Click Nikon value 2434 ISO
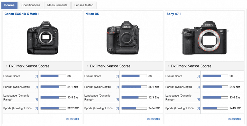The height and width of the screenshot is (126, 247). 154,108
